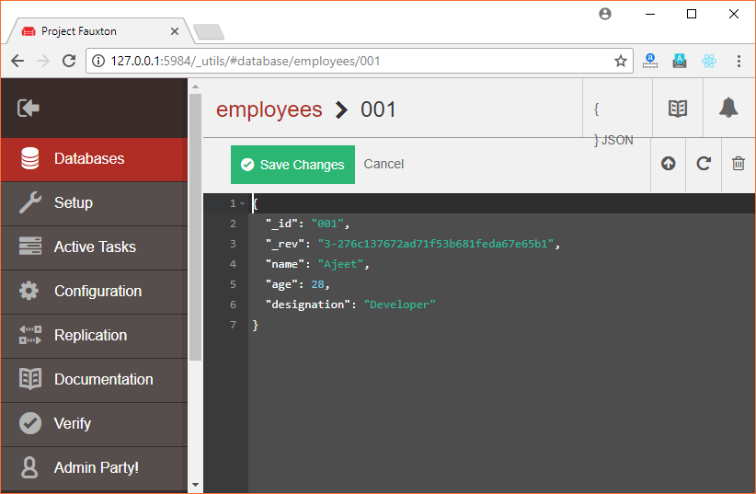756x494 pixels.
Task: Open the Chrome three-dot menu
Action: tap(739, 62)
